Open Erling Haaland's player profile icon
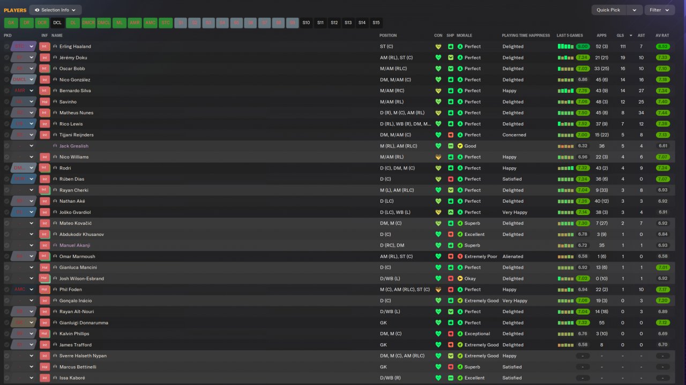Viewport: 686px width, 385px height. point(55,47)
